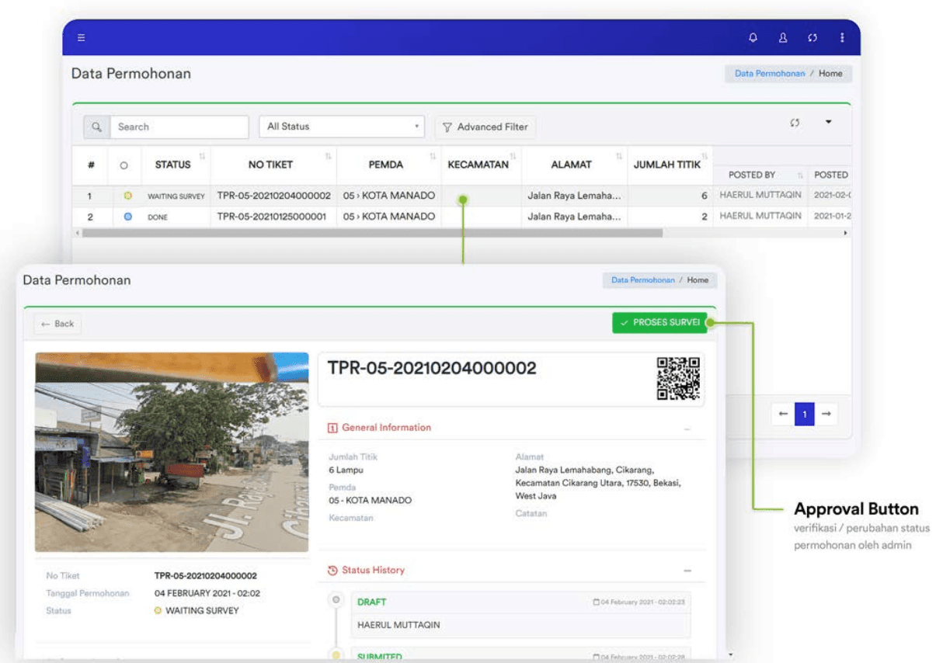
Task: Click the large ticket number heading in the detail
Action: [x=432, y=368]
